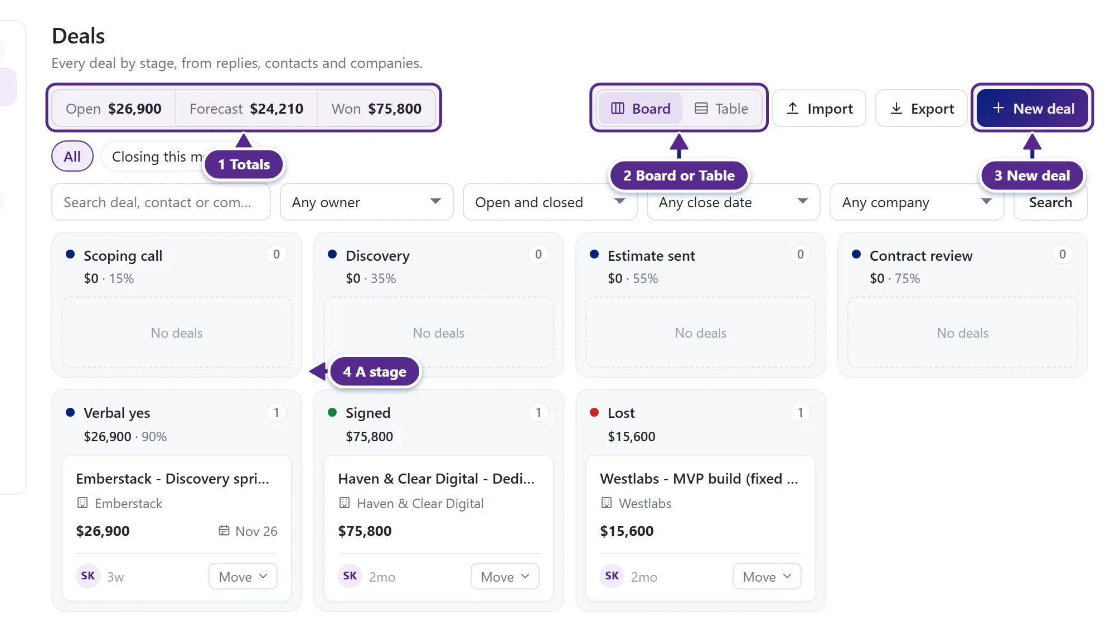The image size is (1115, 624).
Task: Click the calendar icon next to Nov 26
Action: tap(224, 530)
